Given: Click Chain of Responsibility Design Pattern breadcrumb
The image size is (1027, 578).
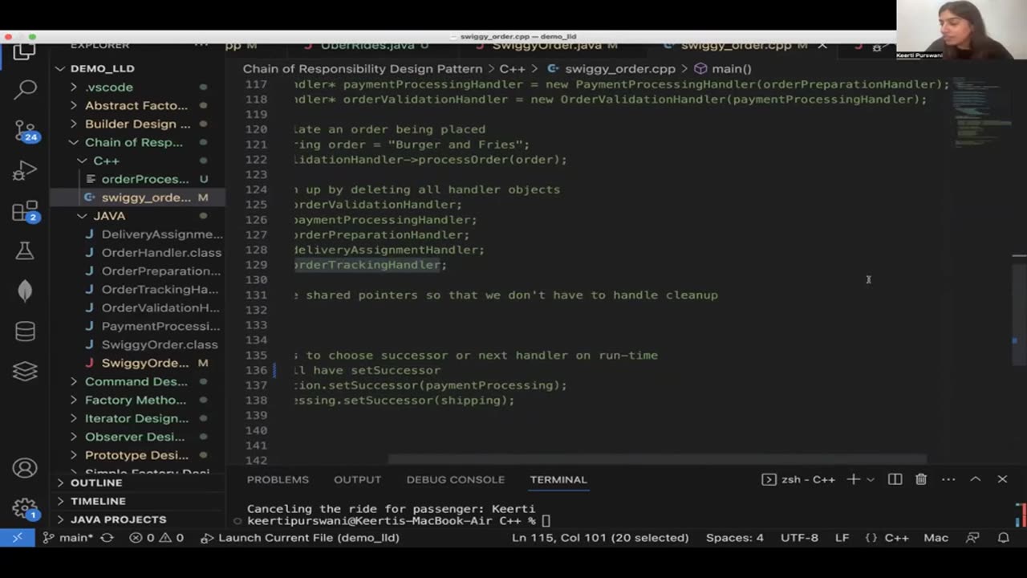Looking at the screenshot, I should (x=363, y=69).
